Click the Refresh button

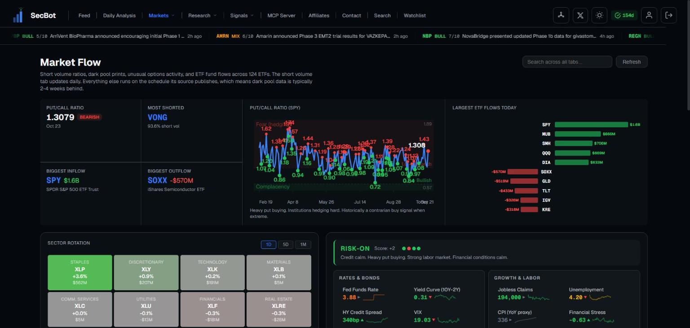[x=632, y=62]
